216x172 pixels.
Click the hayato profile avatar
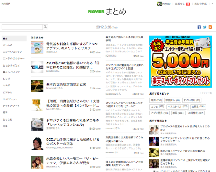[x=159, y=4]
